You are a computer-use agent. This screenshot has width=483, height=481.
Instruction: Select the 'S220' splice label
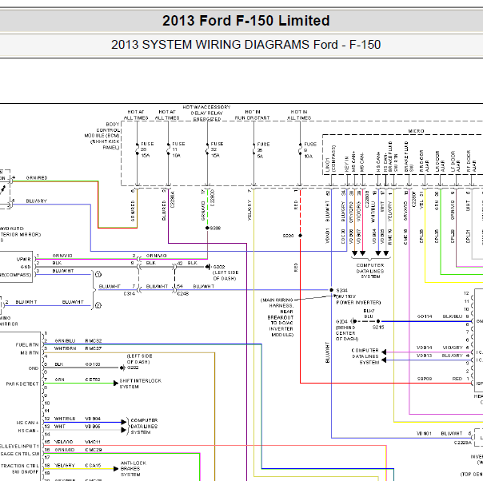click(x=288, y=236)
